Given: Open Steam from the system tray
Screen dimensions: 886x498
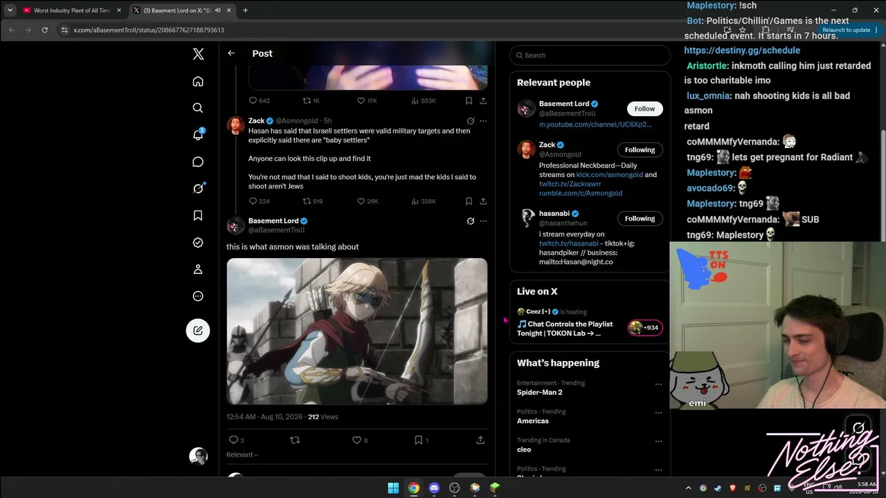Looking at the screenshot, I should point(718,488).
